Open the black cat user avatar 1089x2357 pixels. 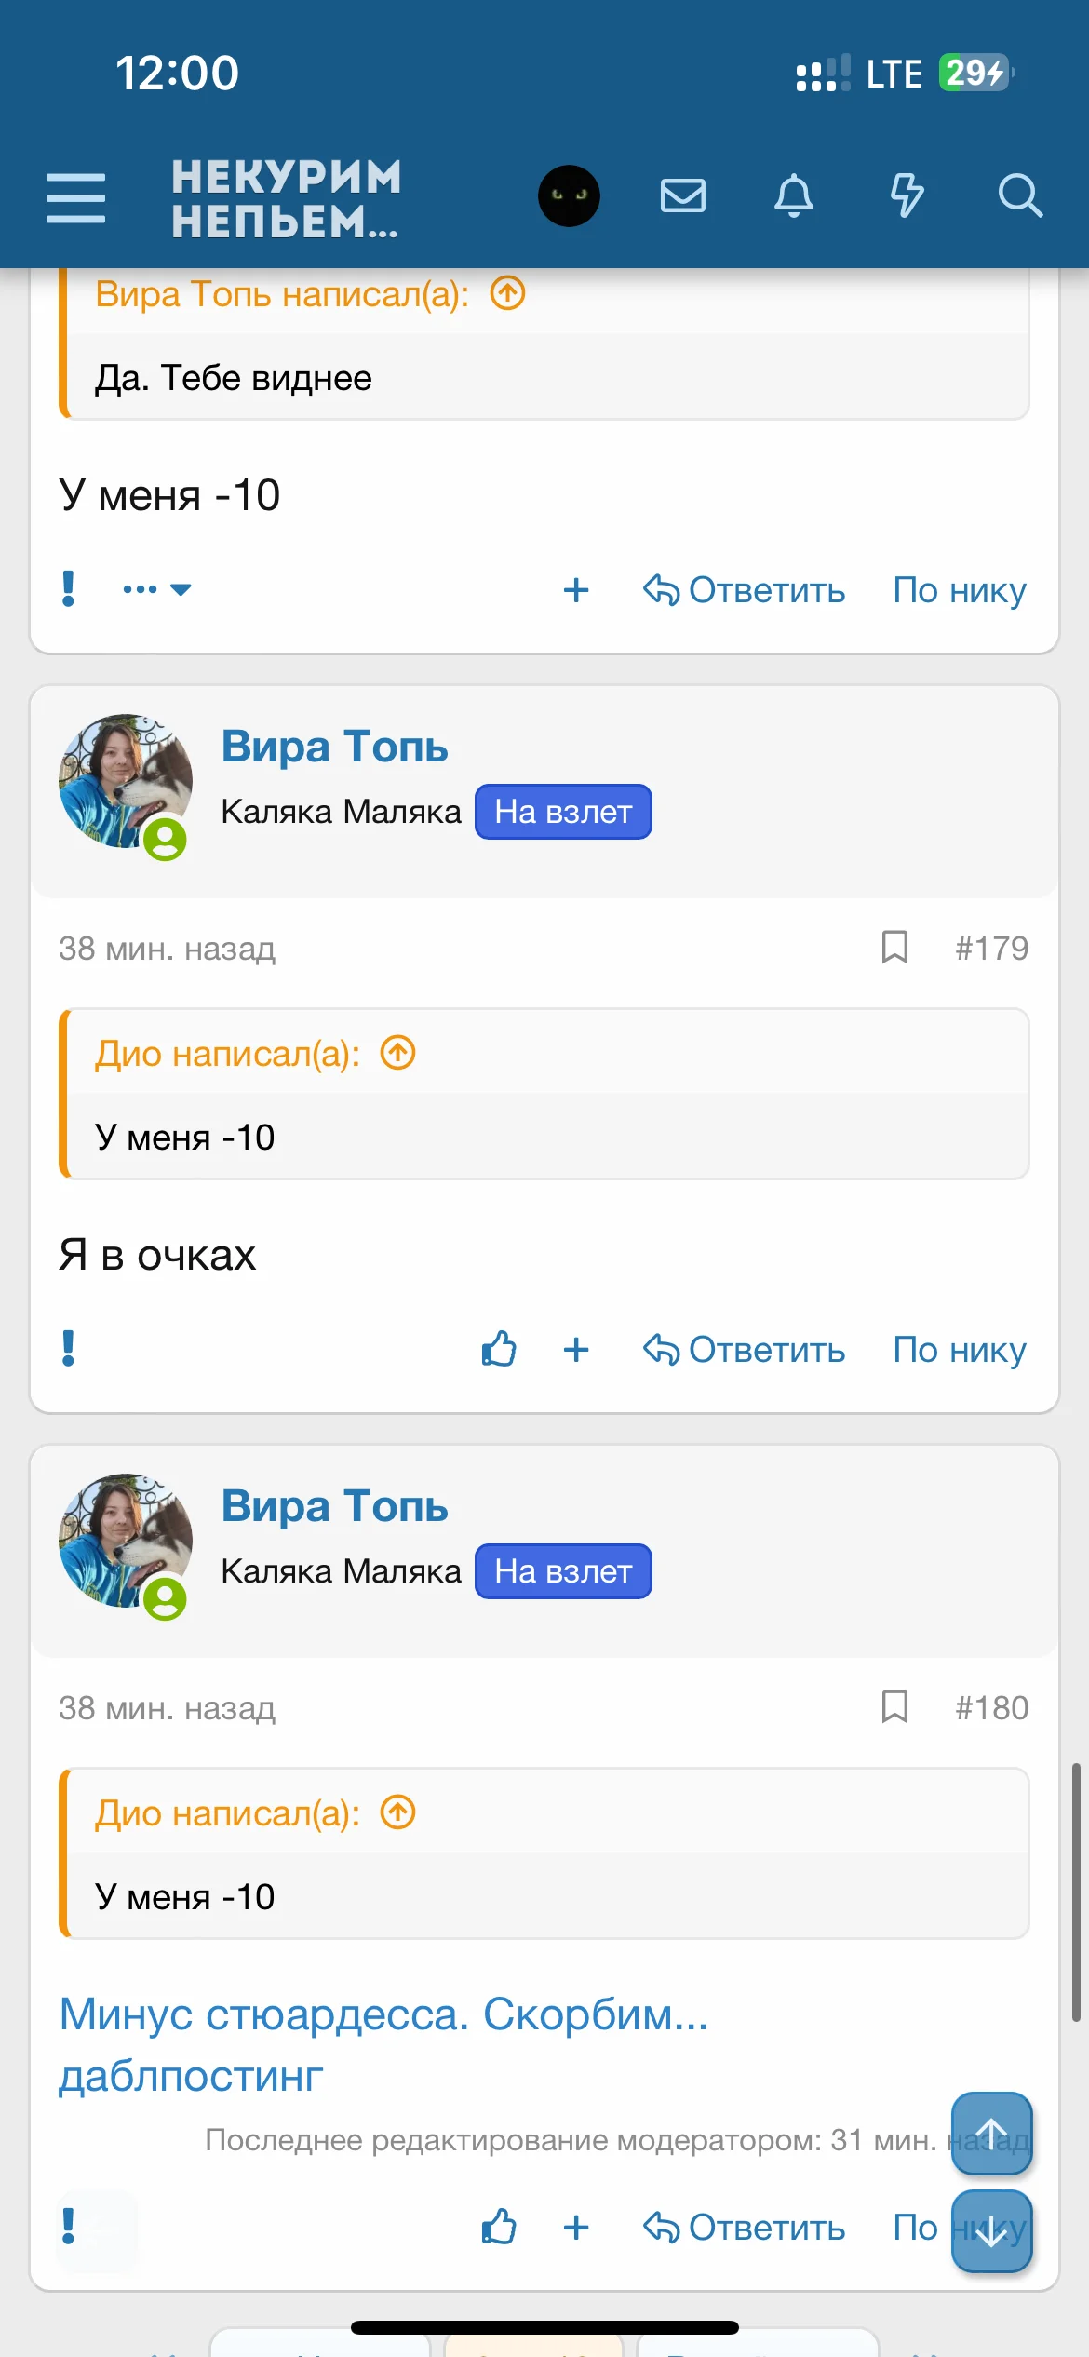coord(569,196)
